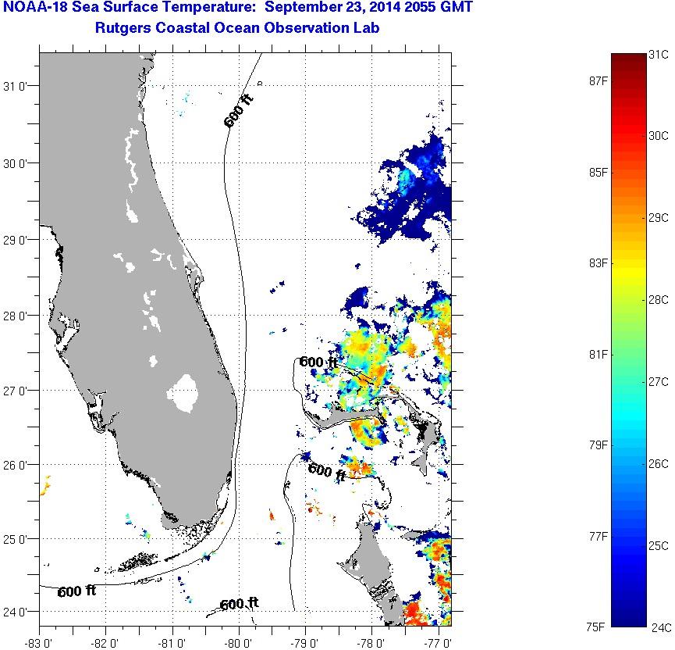Screen dimensions: 675x650
Task: Click the 87F label beside the colorbar
Action: (x=599, y=80)
